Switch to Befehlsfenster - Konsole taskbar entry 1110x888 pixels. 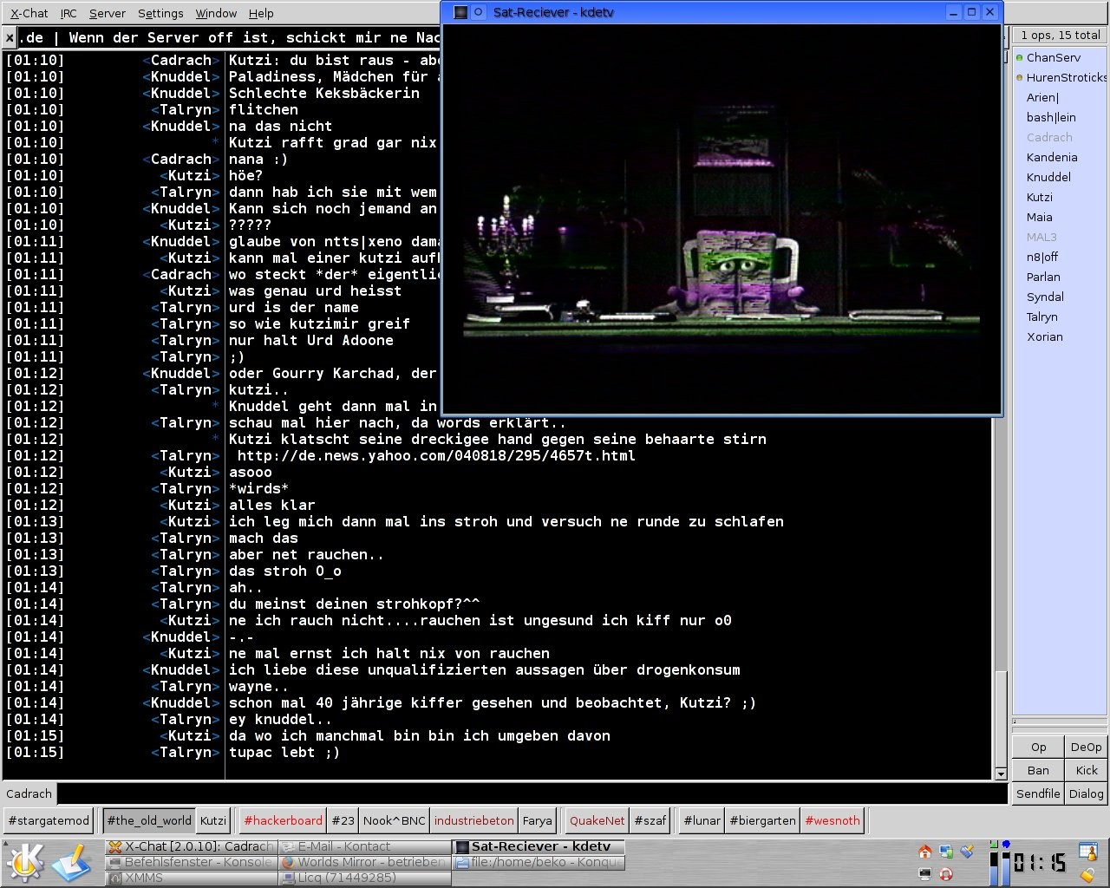[x=191, y=862]
